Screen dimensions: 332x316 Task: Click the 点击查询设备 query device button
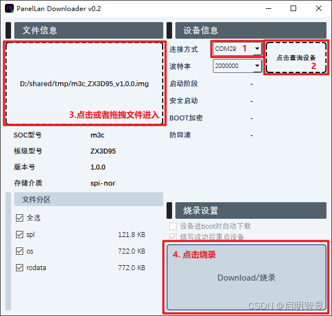click(x=296, y=57)
